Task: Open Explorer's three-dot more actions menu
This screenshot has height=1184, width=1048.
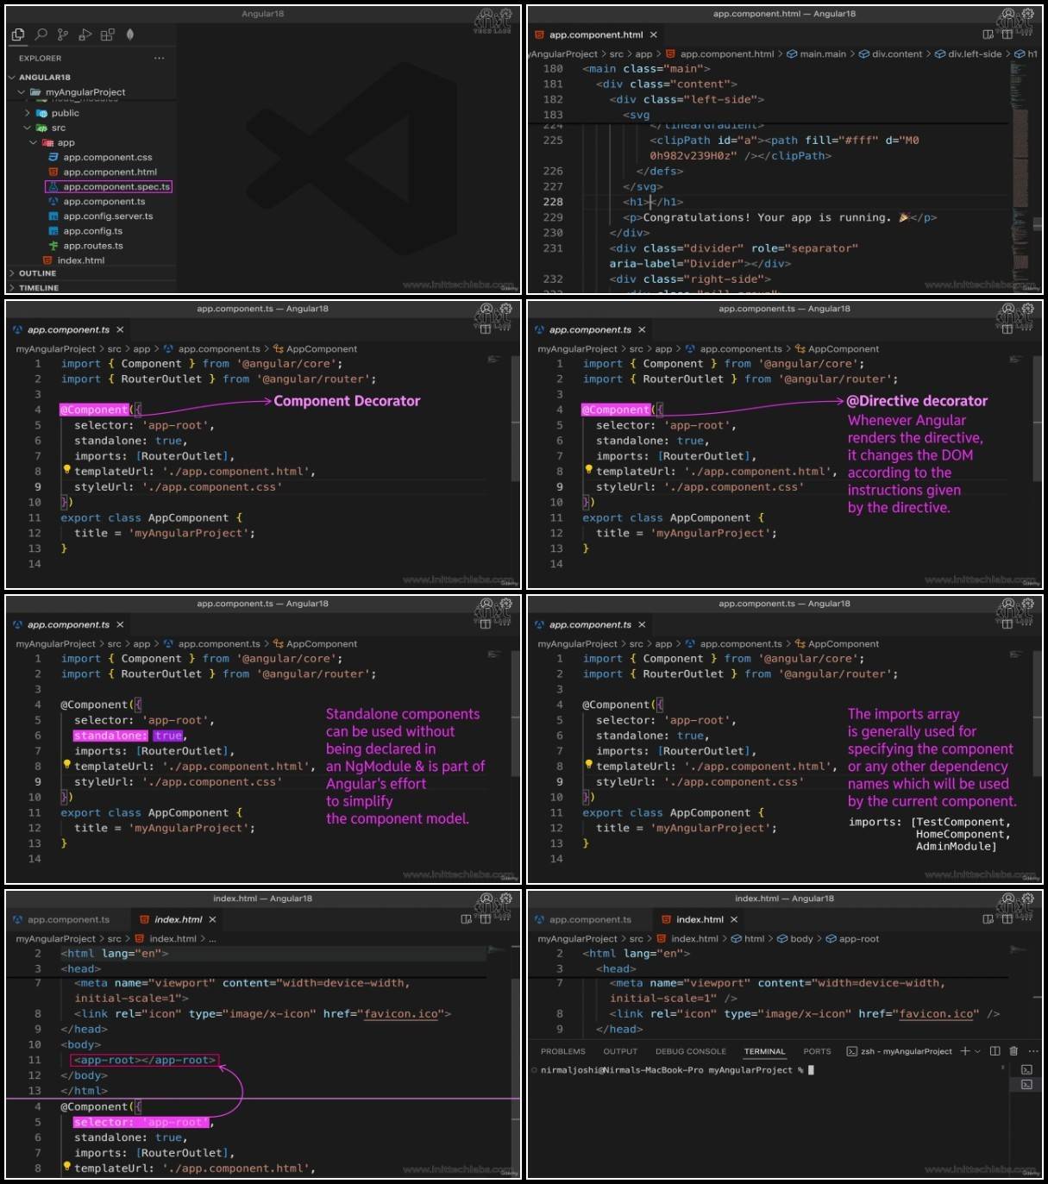Action: click(159, 59)
